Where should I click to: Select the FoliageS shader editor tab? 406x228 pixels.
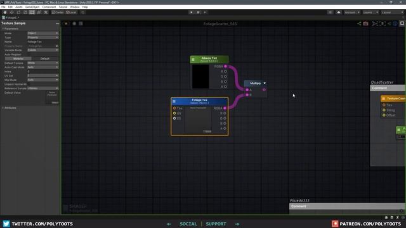[x=11, y=18]
